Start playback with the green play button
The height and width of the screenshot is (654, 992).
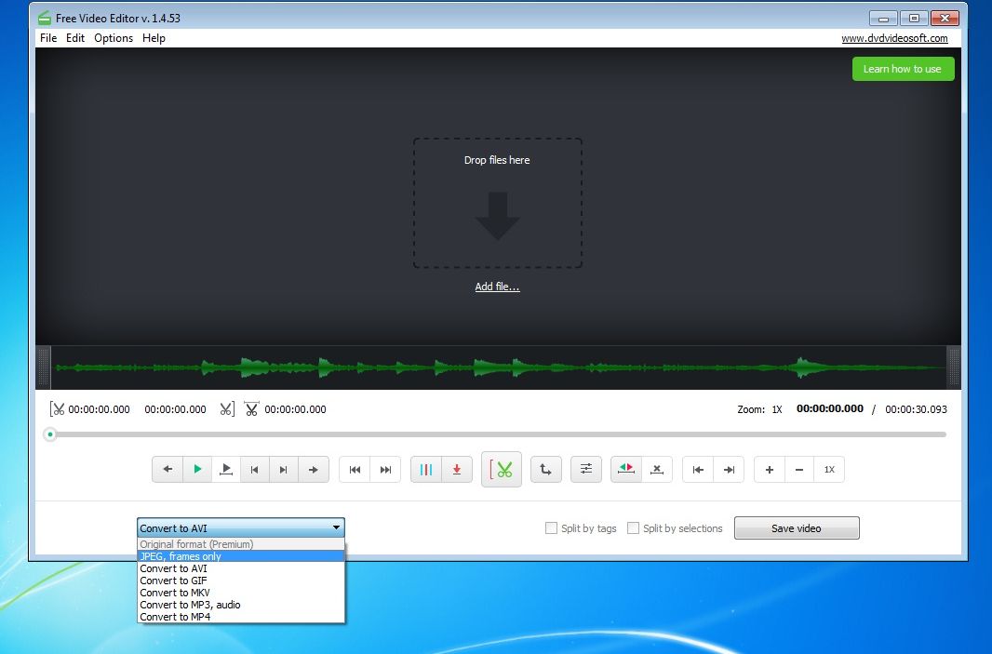197,469
